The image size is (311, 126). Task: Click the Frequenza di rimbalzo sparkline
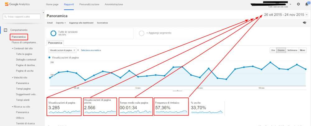[x=171, y=112]
